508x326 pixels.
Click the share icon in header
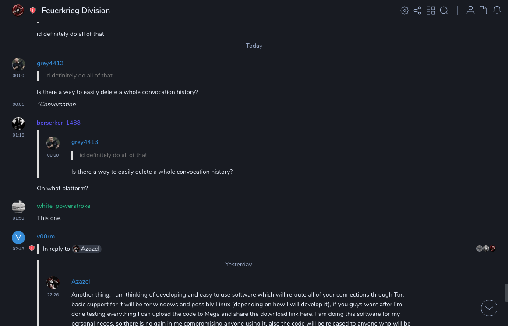[x=417, y=11]
